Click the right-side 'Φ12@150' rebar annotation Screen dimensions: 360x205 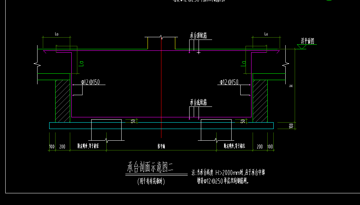click(x=229, y=82)
